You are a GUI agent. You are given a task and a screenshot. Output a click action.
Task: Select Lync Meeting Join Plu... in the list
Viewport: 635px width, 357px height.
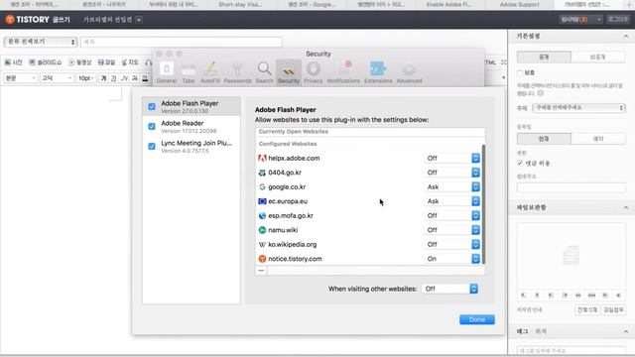pos(191,146)
